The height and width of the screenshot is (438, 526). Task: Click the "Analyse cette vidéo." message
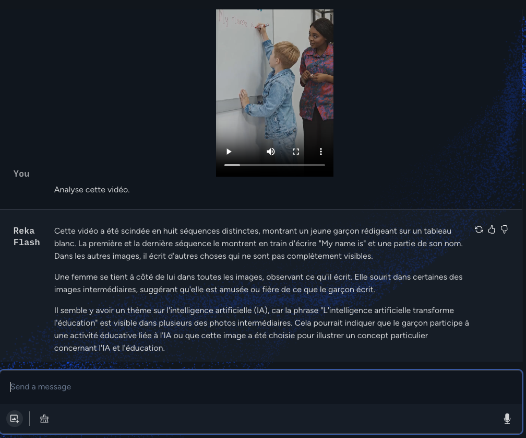(92, 190)
